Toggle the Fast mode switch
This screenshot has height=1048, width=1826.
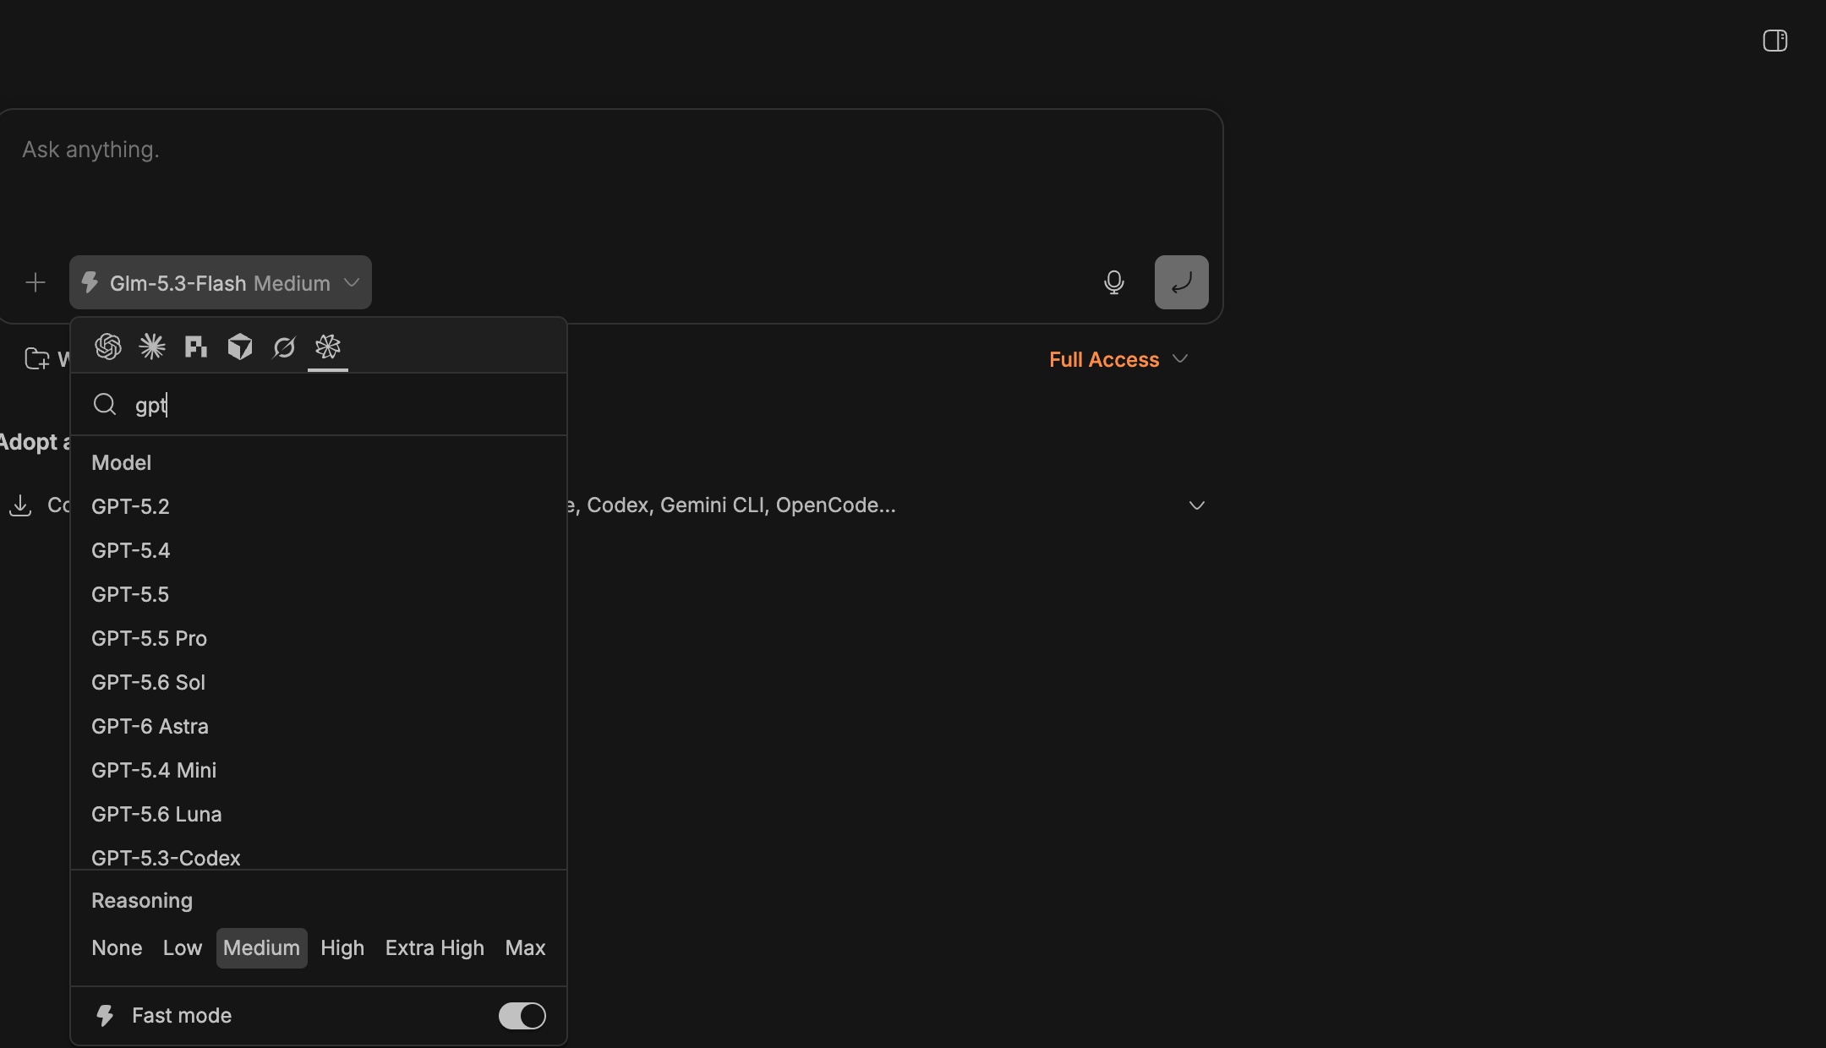522,1016
